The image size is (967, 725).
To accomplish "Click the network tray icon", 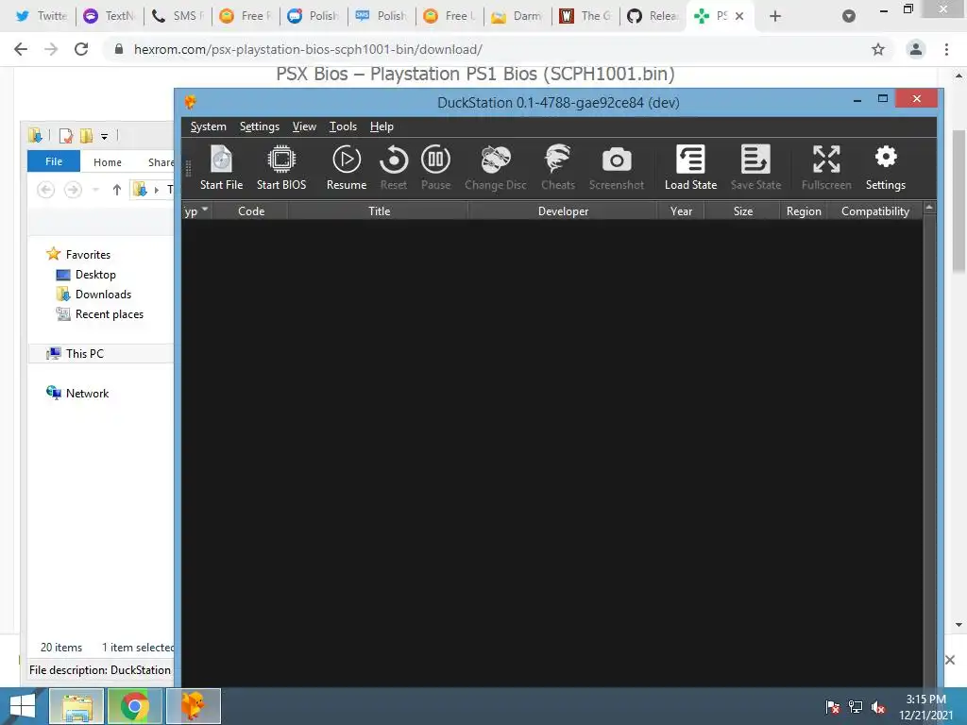I will (x=856, y=706).
